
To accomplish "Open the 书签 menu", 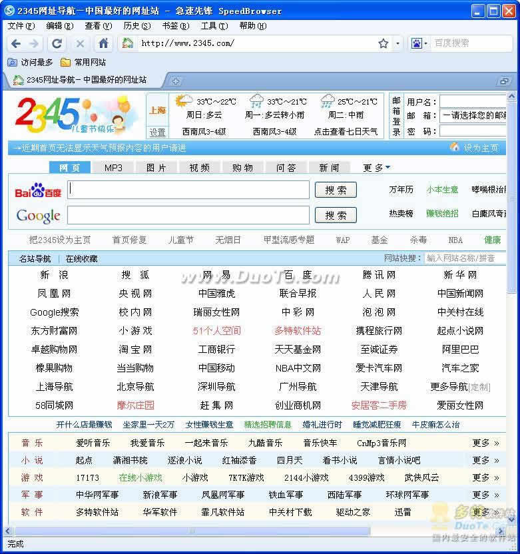I will (x=176, y=26).
